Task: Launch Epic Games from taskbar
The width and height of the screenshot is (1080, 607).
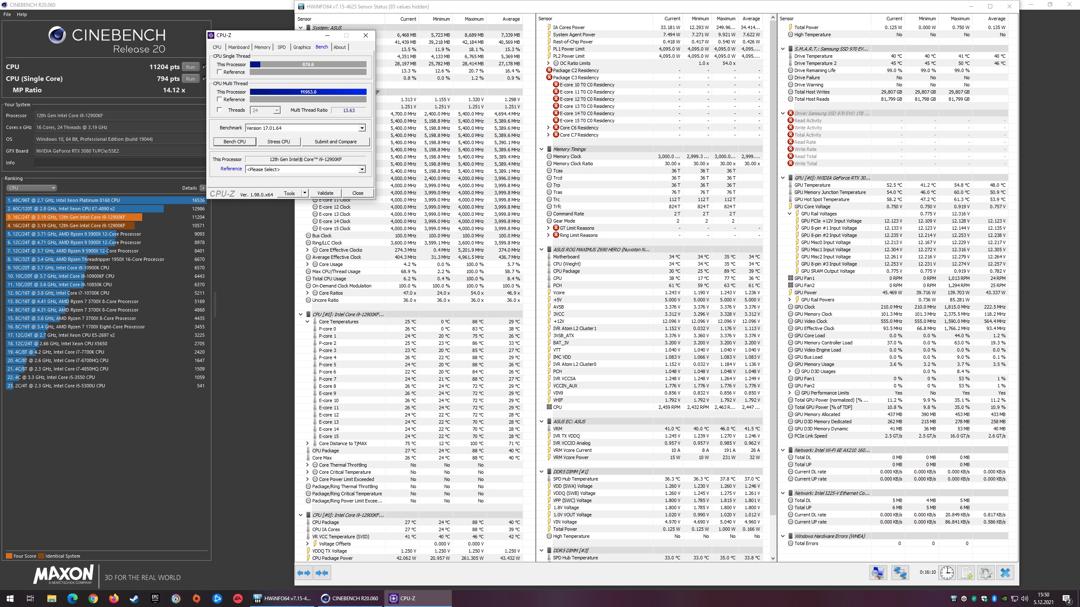Action: coord(155,598)
